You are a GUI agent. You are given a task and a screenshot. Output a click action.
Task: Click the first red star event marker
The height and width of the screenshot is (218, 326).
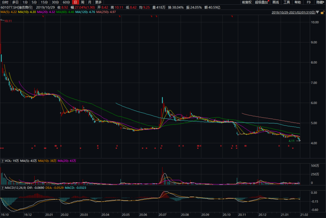[1, 148]
